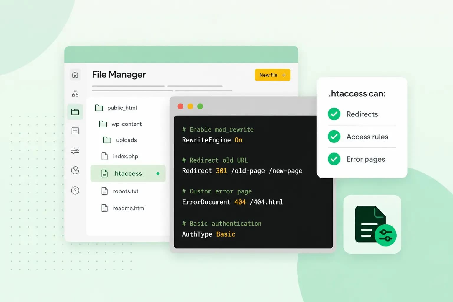Click the robots.txt file icon
This screenshot has height=302, width=453.
[x=104, y=191]
